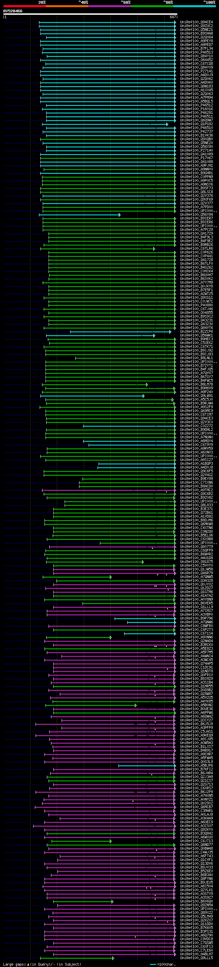The image size is (219, 967).
Task: Select hit UniRef100_Q5LM49
Action: [196, 916]
